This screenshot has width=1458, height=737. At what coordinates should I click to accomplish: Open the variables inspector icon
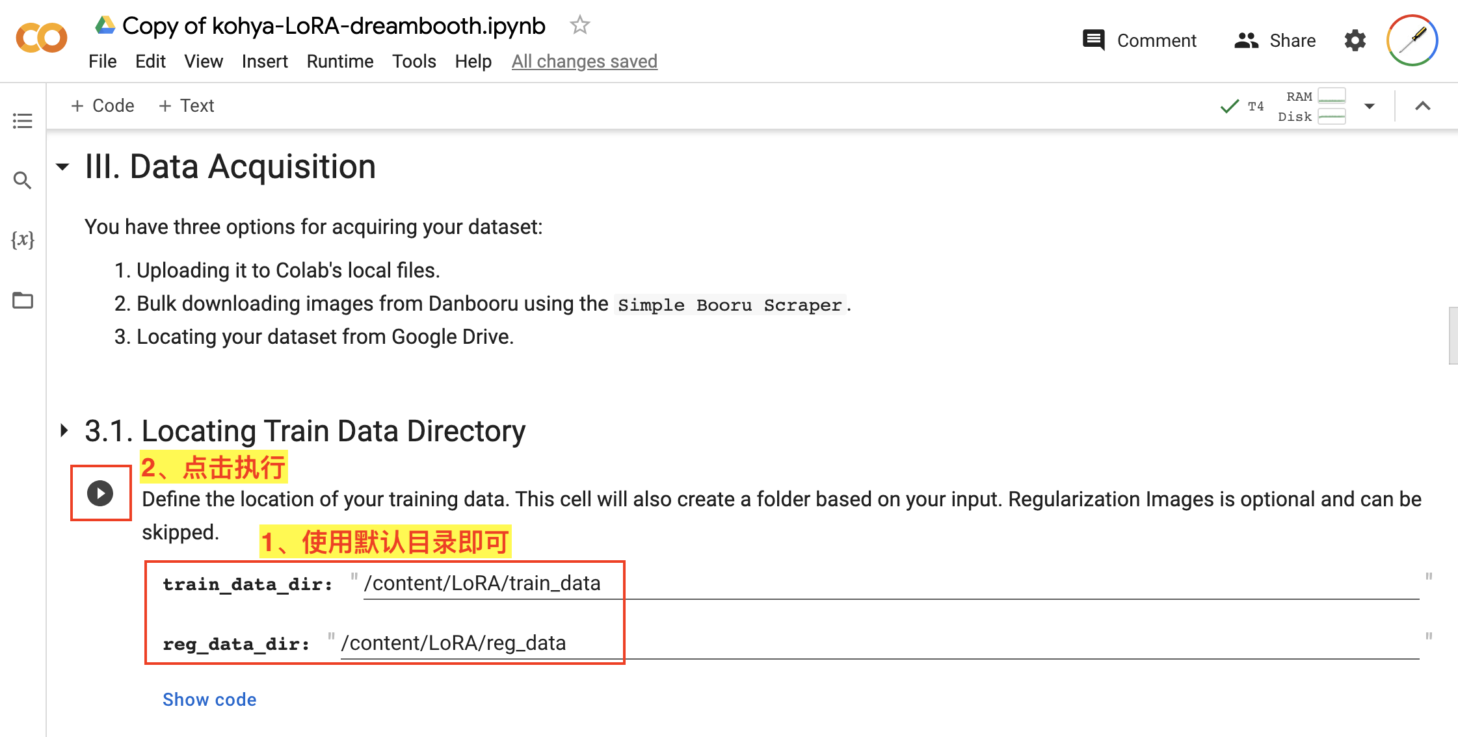(23, 240)
